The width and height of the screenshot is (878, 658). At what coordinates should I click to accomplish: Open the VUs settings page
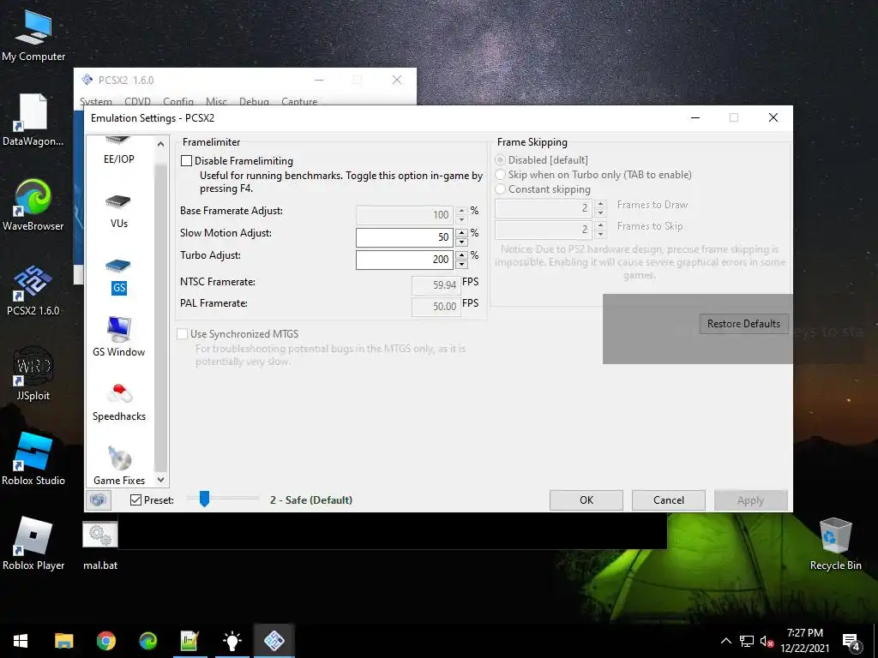pyautogui.click(x=118, y=212)
